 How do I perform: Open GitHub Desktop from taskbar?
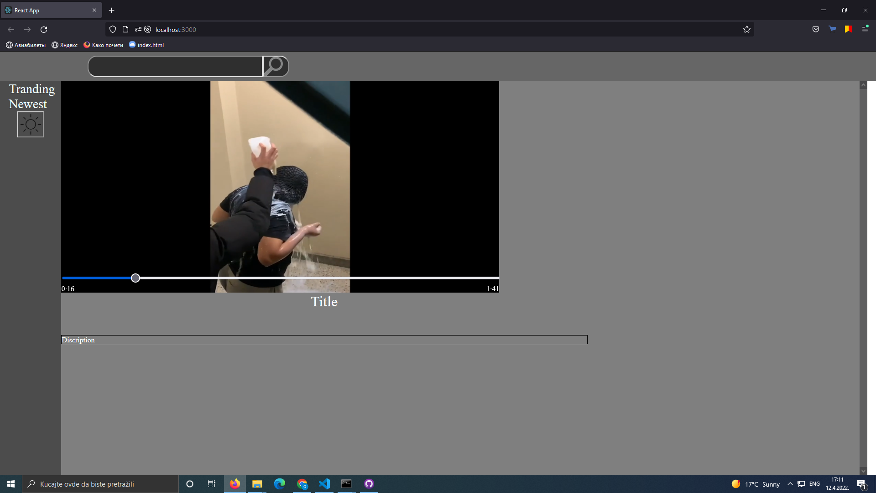[369, 484]
